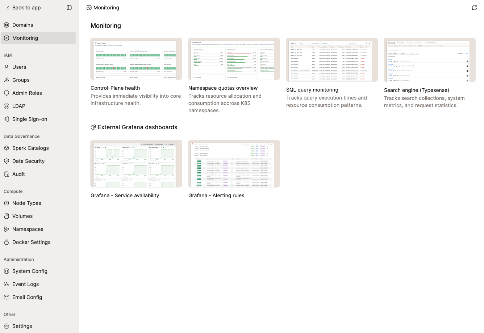The height and width of the screenshot is (333, 484).
Task: Open Spark Catalogs
Action: coord(38,148)
